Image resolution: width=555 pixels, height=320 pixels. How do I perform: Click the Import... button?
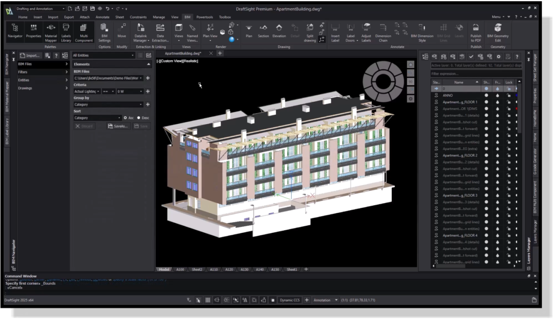coord(31,55)
